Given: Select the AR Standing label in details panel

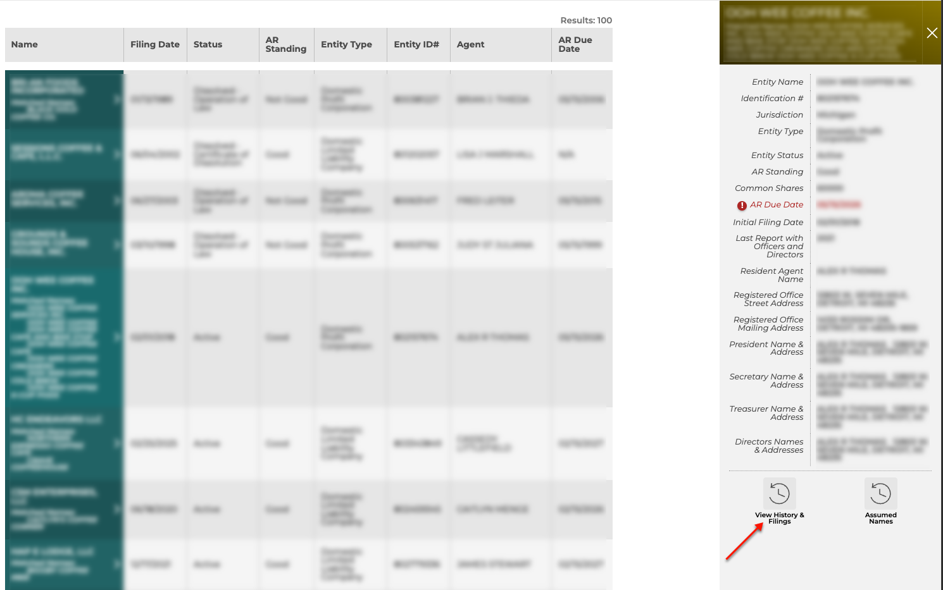Looking at the screenshot, I should (777, 172).
